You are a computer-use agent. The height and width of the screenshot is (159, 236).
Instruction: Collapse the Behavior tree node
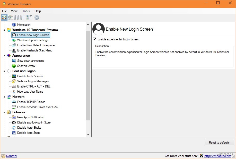click(4, 112)
